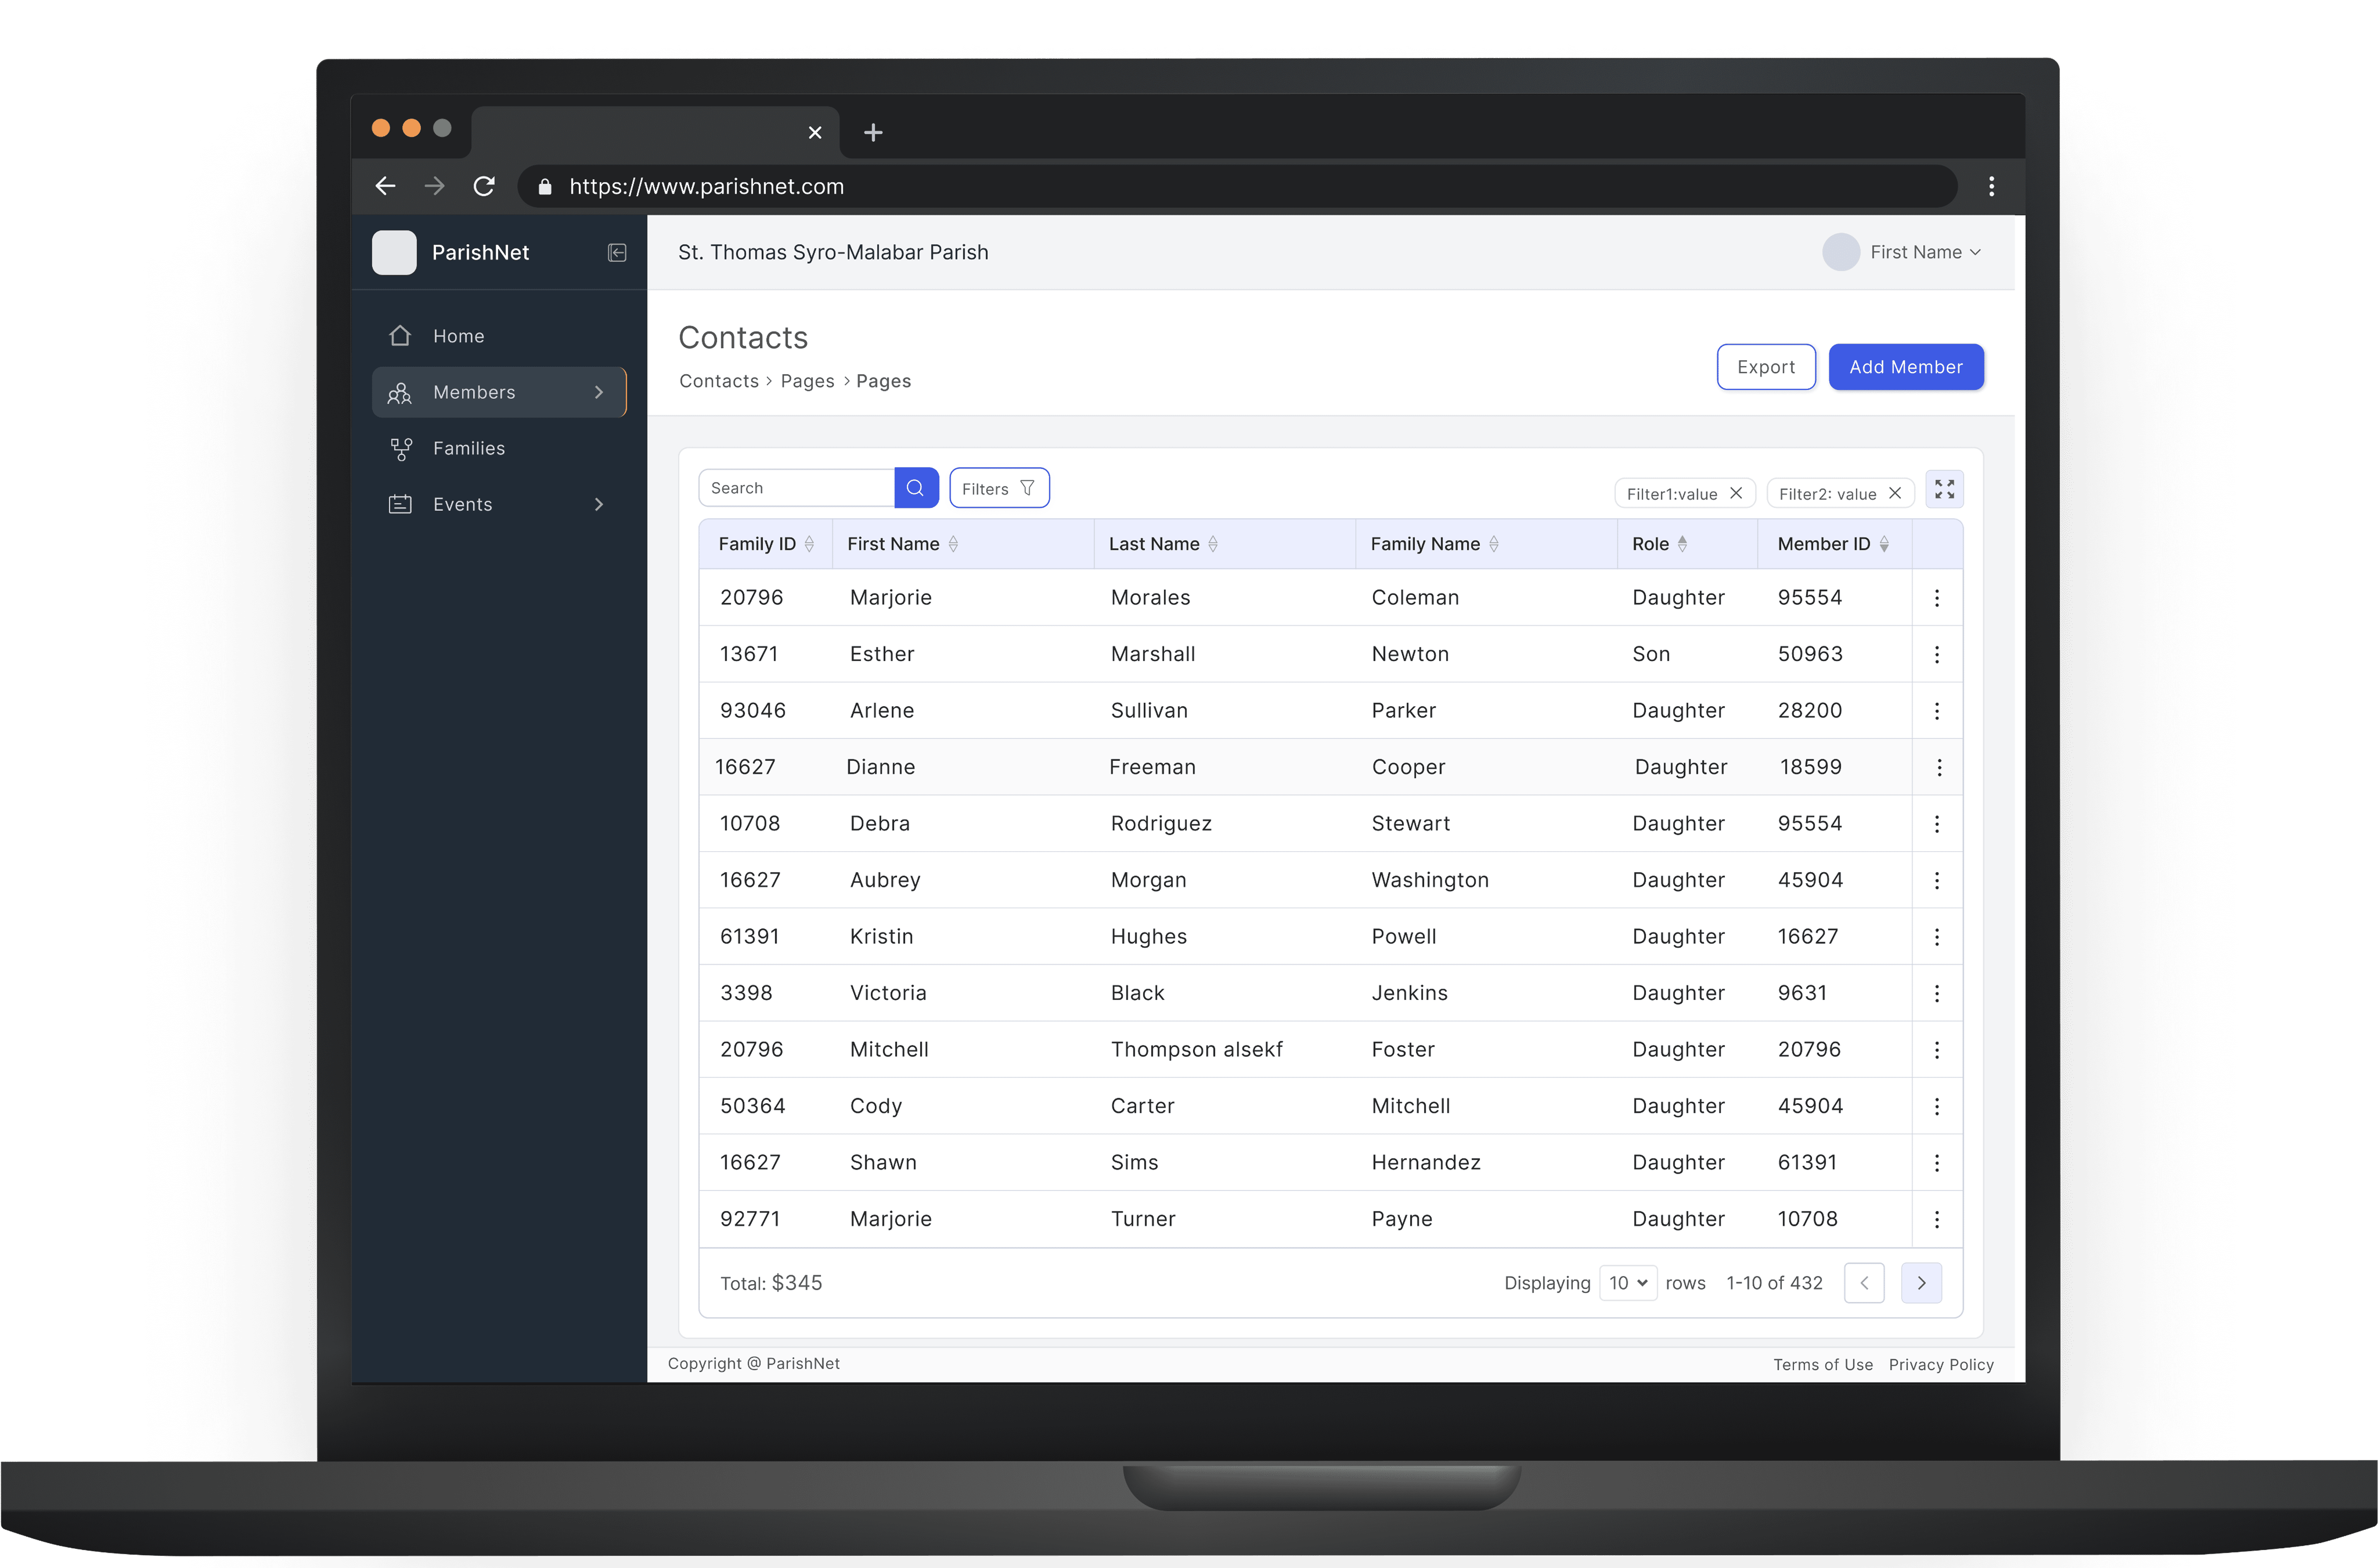
Task: Focus the Search input field
Action: 796,488
